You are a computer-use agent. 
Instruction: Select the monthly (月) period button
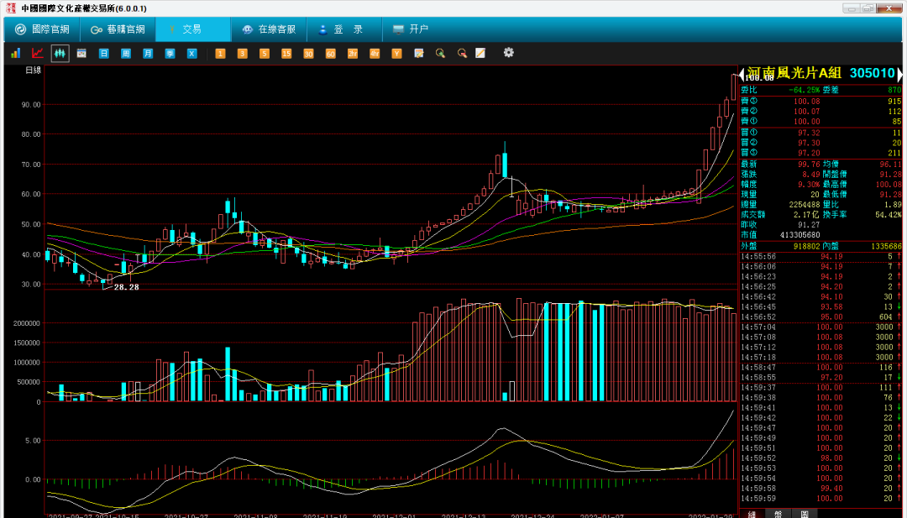coord(148,53)
